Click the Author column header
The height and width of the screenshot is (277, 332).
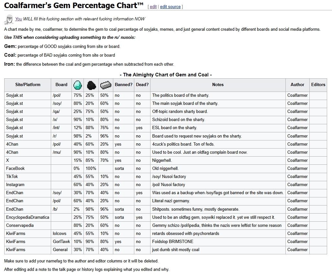[297, 85]
